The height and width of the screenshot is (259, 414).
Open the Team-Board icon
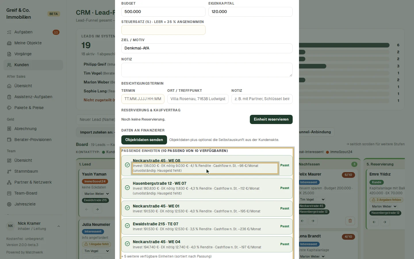point(9,193)
